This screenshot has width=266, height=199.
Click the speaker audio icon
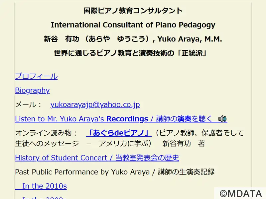222,119
